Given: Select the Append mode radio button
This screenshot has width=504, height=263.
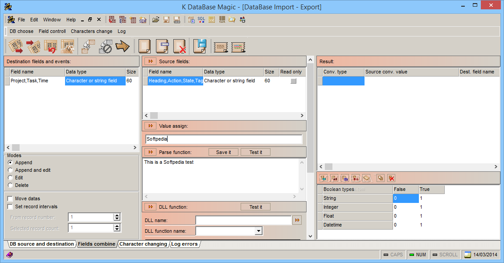Looking at the screenshot, I should pos(10,162).
